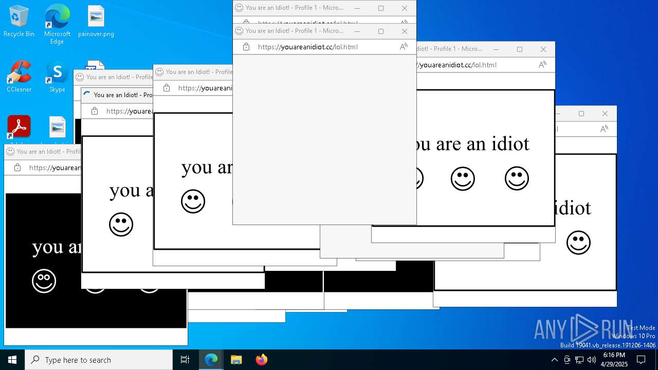
Task: Minimize the right-side window showing 'ou are an idiot'
Action: click(x=496, y=49)
